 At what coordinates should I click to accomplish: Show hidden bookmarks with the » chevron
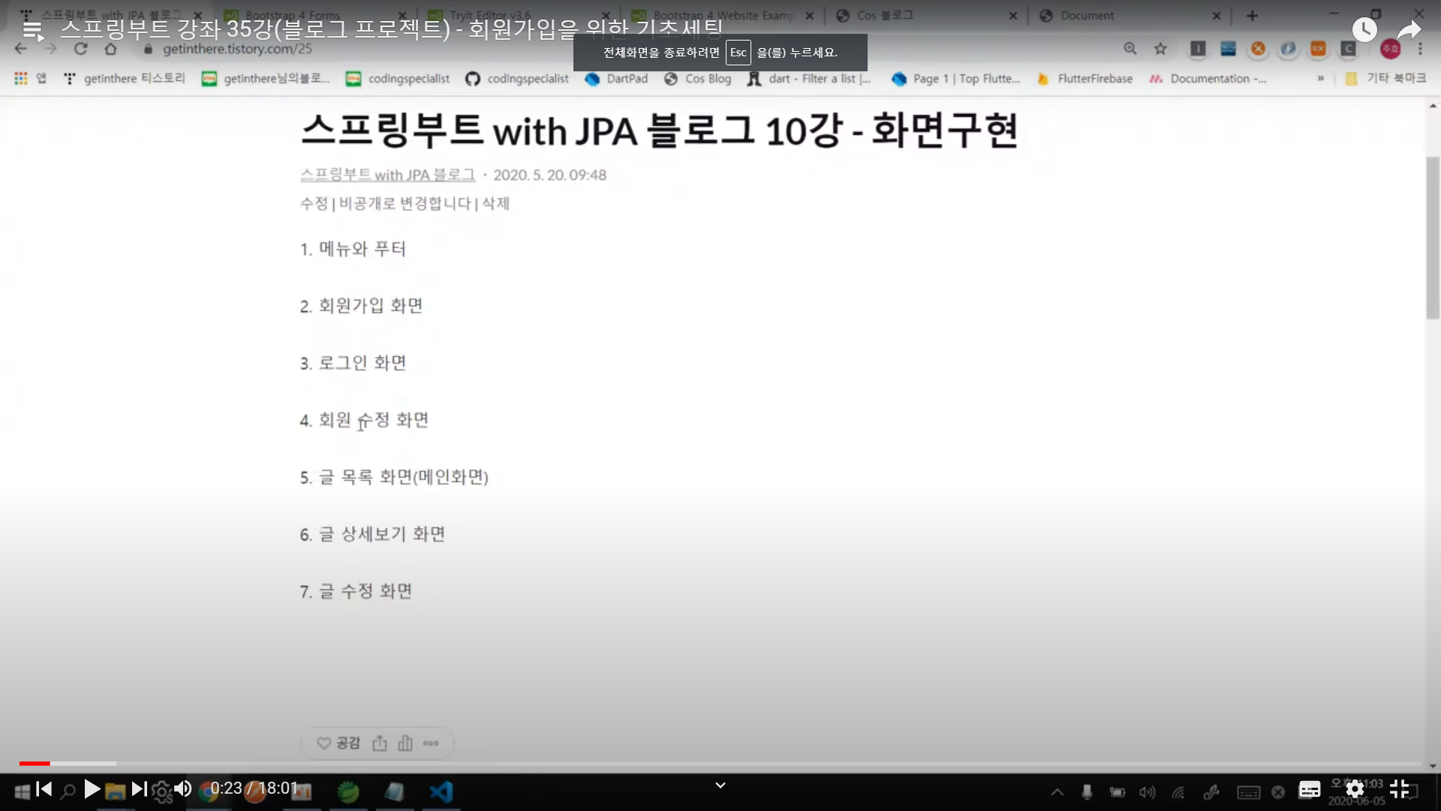pos(1320,78)
